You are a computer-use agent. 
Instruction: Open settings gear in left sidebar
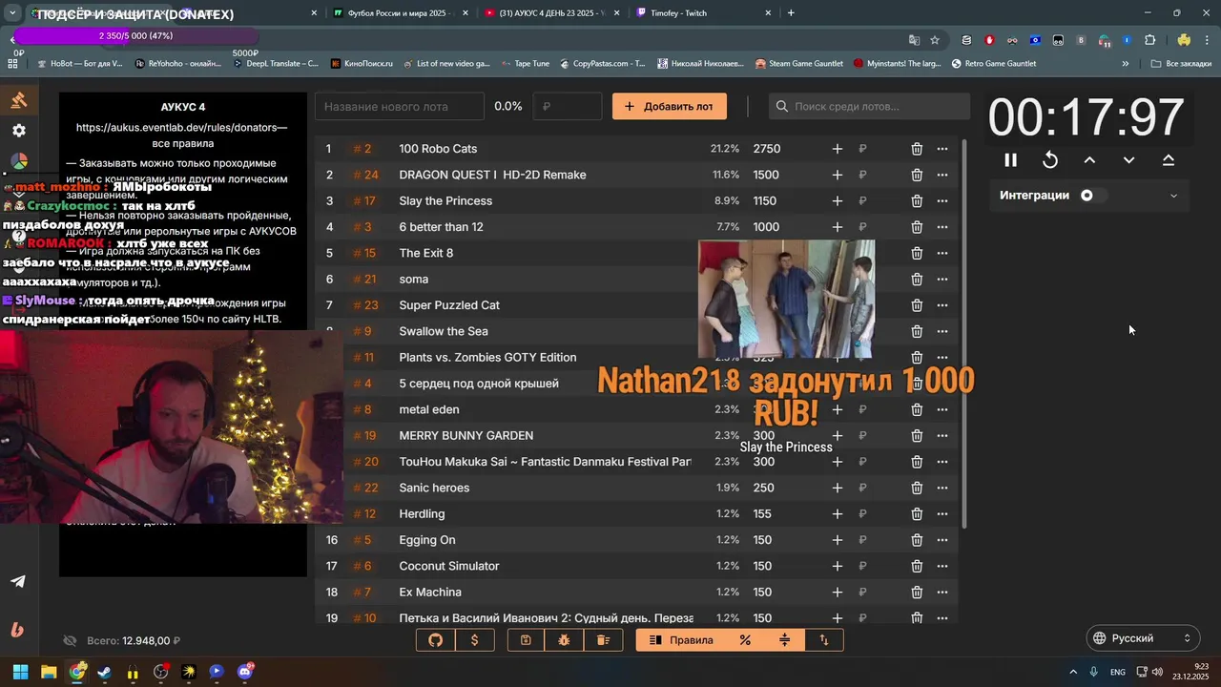[18, 131]
